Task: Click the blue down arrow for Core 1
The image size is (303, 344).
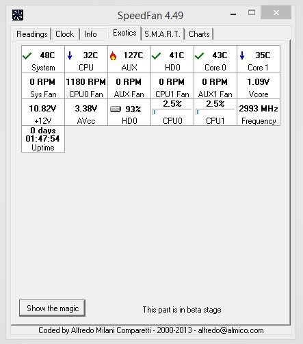Action: click(242, 55)
